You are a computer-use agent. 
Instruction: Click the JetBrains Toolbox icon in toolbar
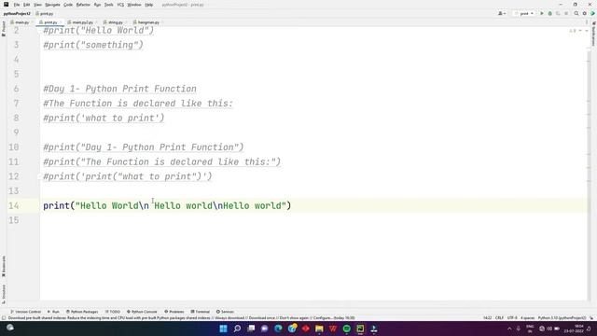point(592,13)
